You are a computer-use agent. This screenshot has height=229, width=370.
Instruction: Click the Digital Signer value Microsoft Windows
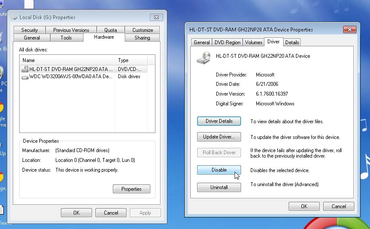[275, 104]
